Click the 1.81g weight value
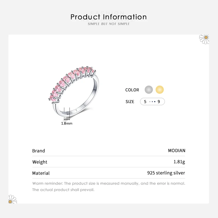This screenshot has height=218, width=218. click(x=179, y=162)
